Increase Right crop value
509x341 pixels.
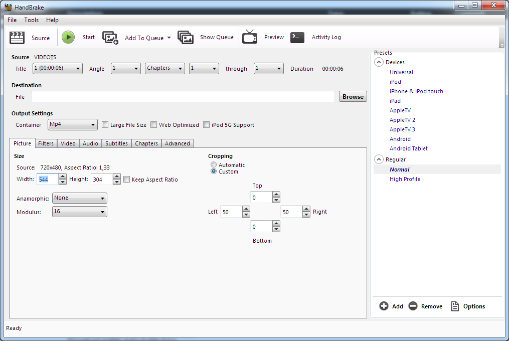pos(306,209)
